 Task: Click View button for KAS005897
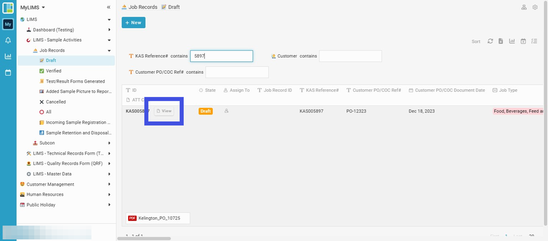[164, 111]
